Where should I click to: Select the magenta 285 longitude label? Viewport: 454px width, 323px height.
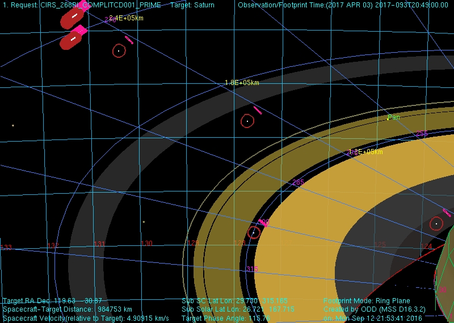pyautogui.click(x=298, y=182)
